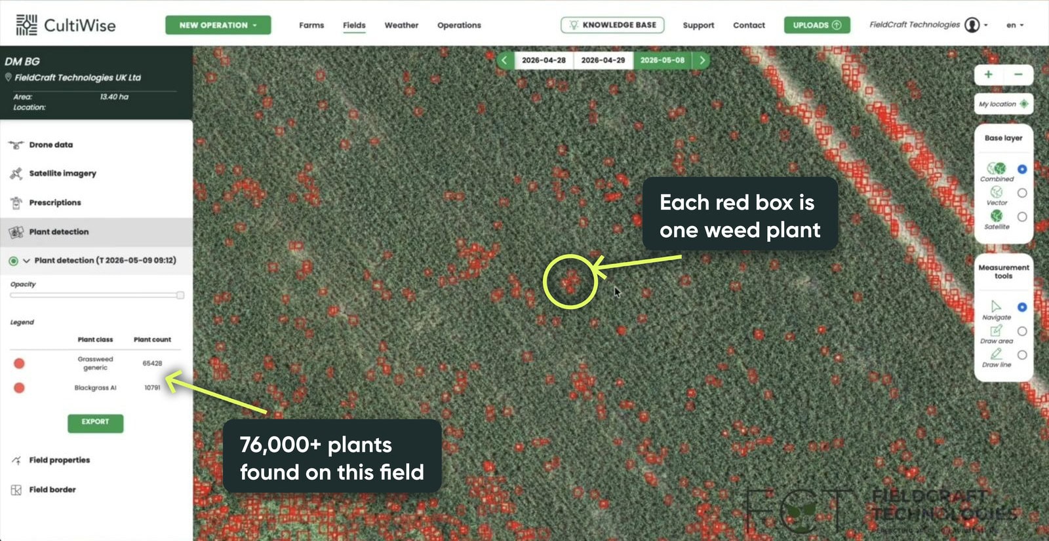This screenshot has width=1049, height=541.
Task: Open the Operations menu
Action: (x=459, y=25)
